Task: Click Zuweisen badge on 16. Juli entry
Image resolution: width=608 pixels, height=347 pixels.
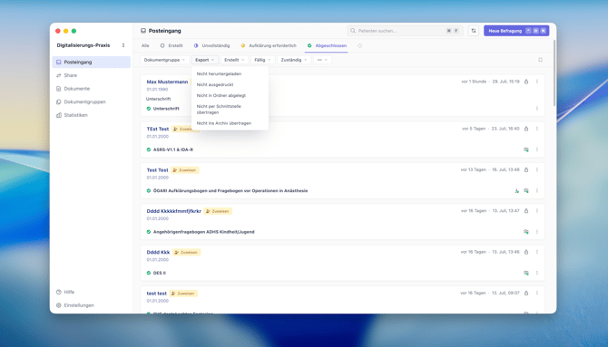Action: (184, 170)
